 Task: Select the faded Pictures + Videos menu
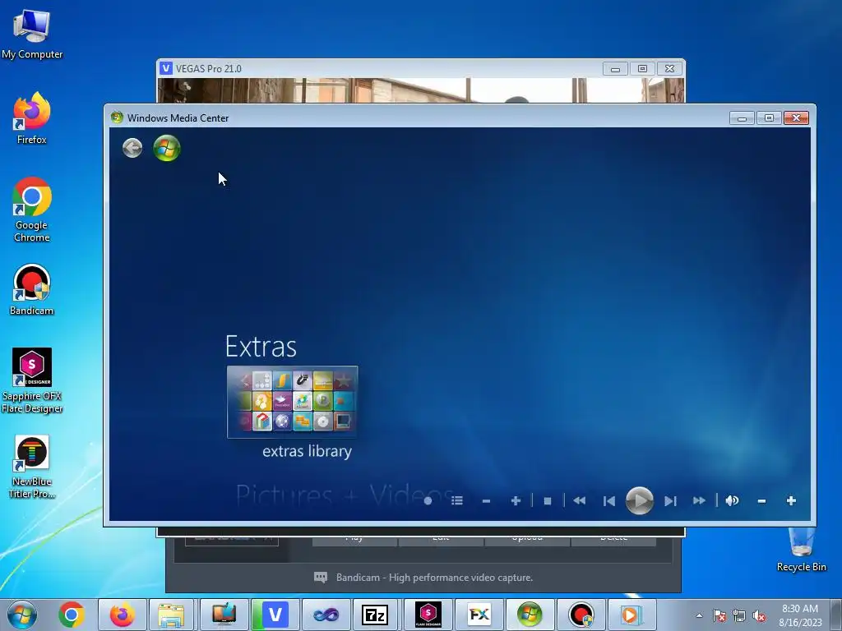[345, 495]
